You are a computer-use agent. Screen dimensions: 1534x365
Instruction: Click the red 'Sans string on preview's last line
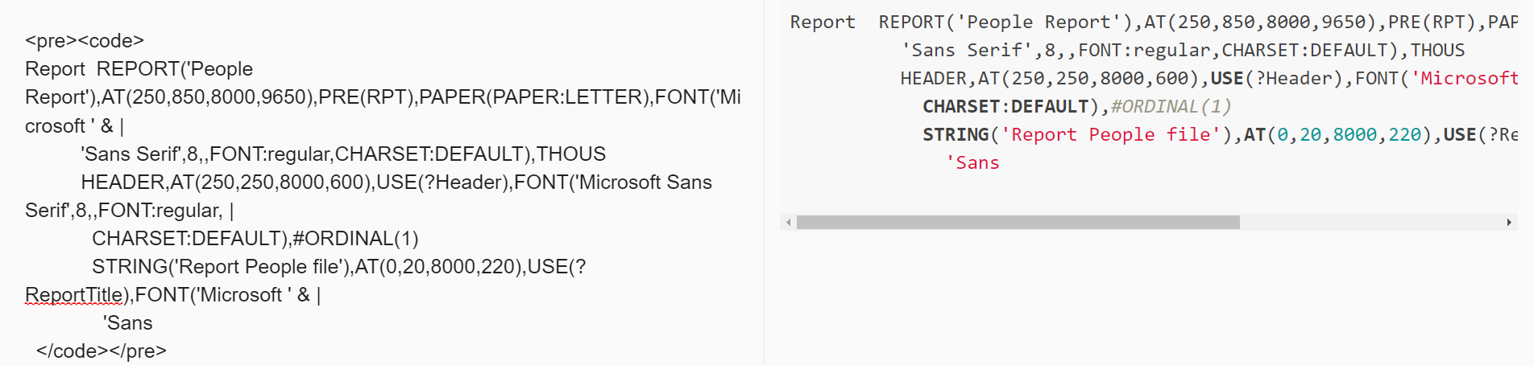[x=972, y=163]
